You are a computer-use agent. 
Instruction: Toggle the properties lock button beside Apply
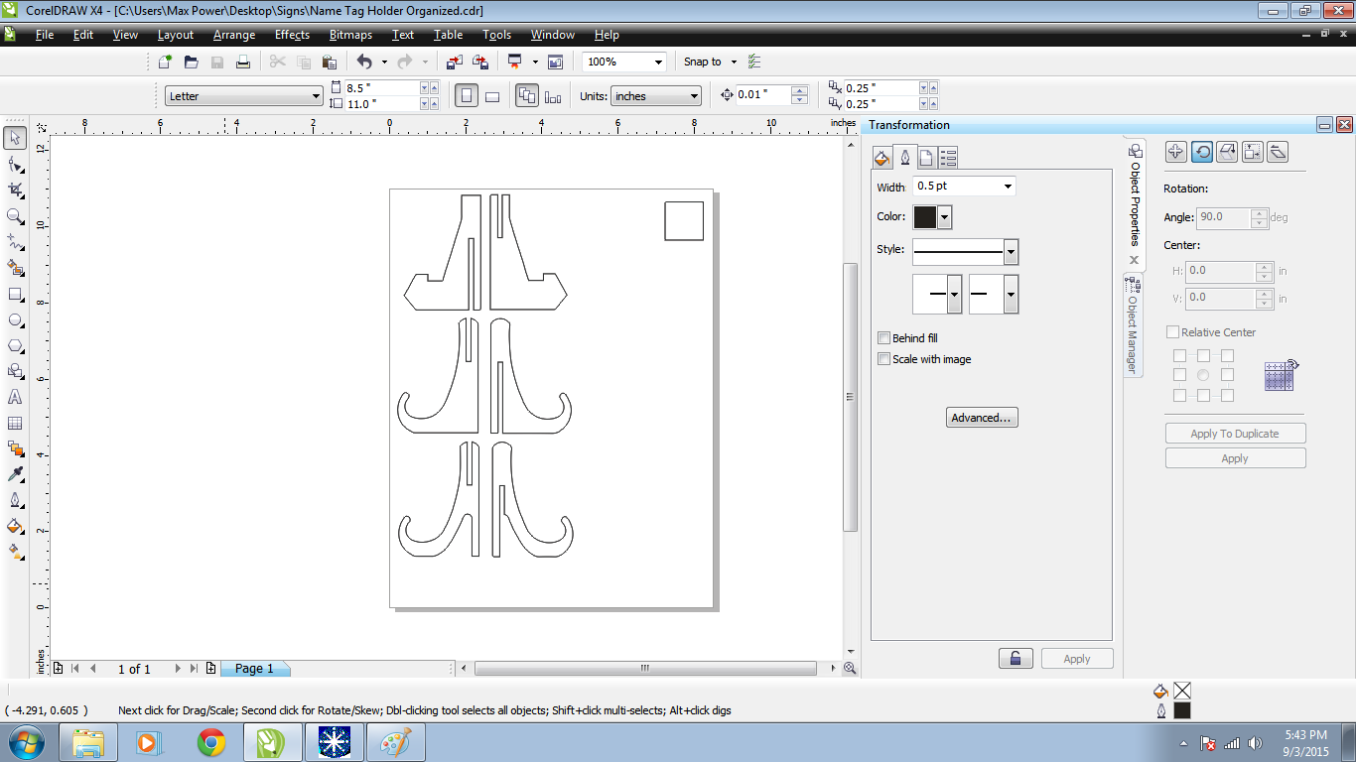(x=1016, y=659)
